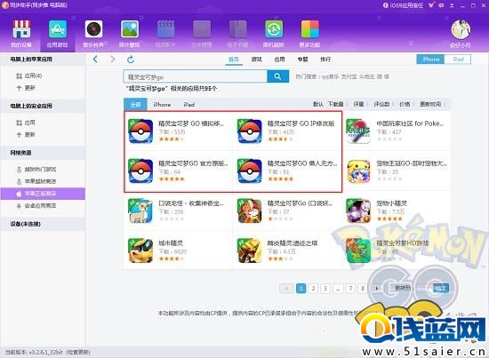The width and height of the screenshot is (489, 358).
Task: Switch device toggle to iPhone
Action: pos(430,60)
